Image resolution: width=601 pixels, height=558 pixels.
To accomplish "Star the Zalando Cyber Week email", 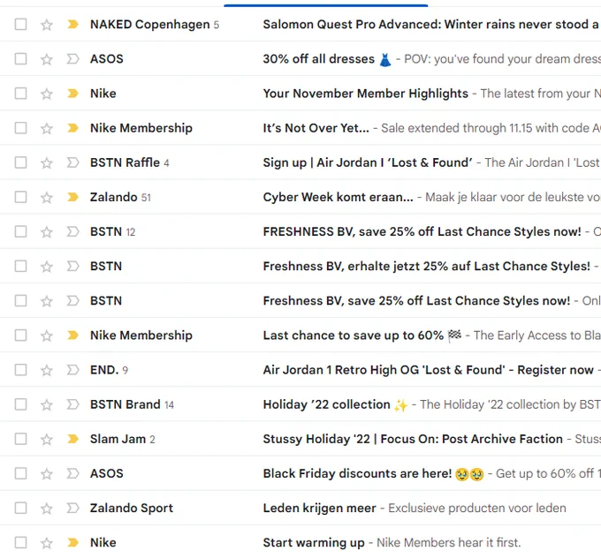I will [46, 198].
